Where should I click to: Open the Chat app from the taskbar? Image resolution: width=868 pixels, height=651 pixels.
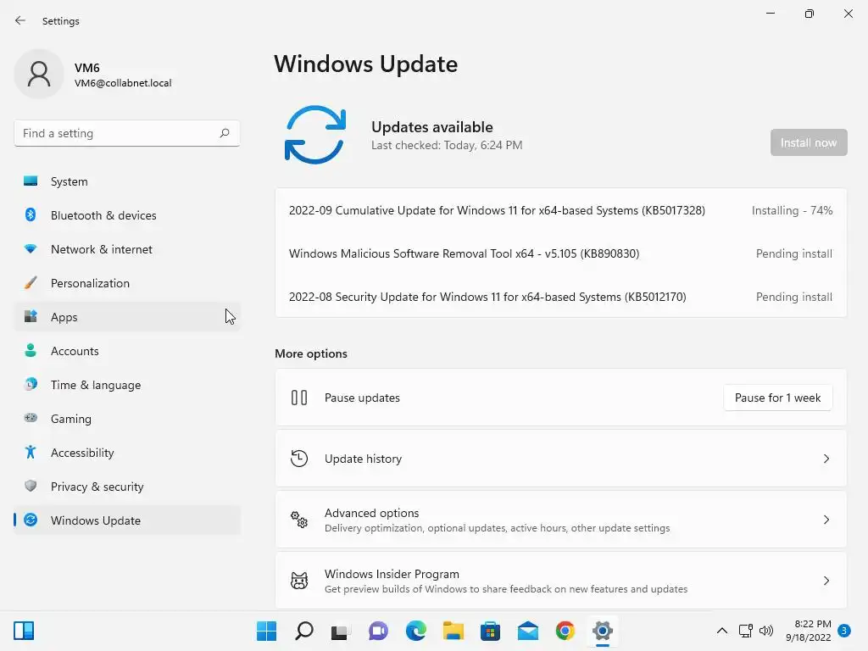[x=378, y=631]
